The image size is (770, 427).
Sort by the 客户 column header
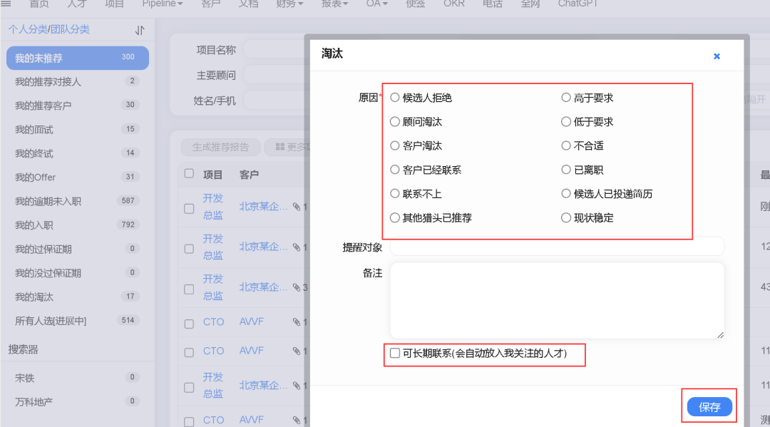pos(249,175)
